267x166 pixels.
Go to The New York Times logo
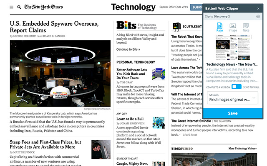pos(43,7)
